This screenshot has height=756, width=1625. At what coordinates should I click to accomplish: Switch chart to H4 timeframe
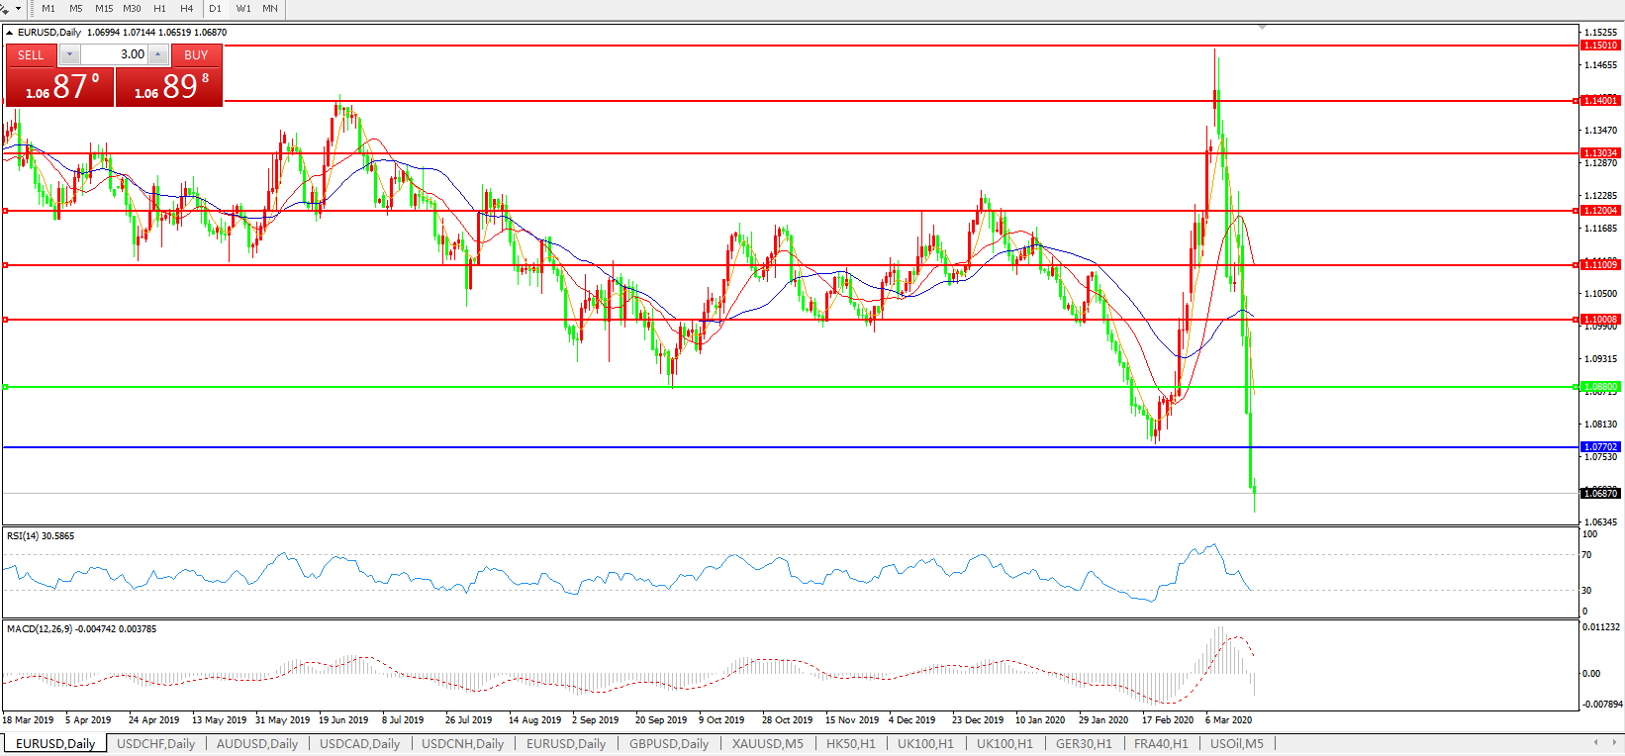(x=186, y=9)
